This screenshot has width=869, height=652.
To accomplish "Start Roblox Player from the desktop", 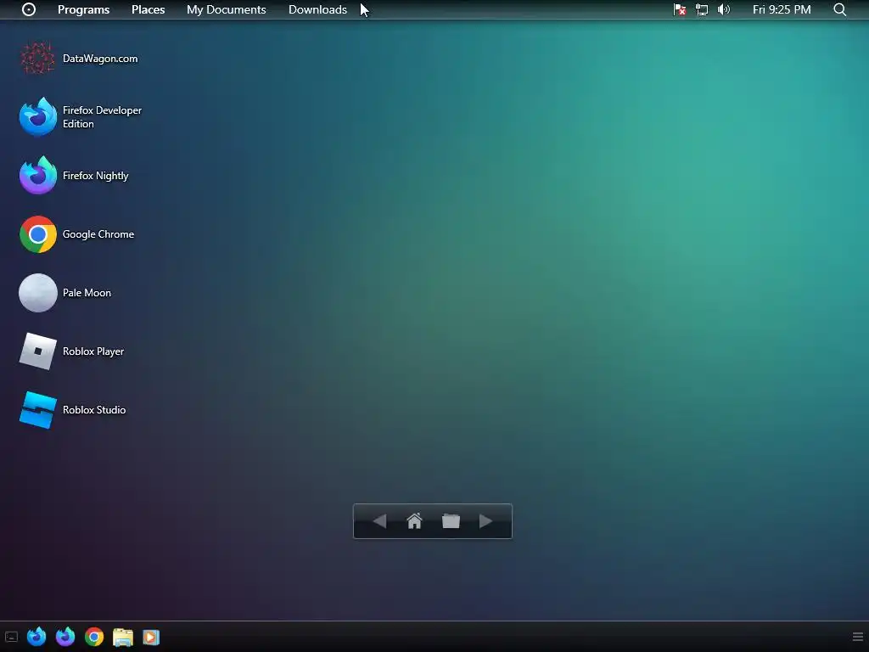I will (71, 351).
